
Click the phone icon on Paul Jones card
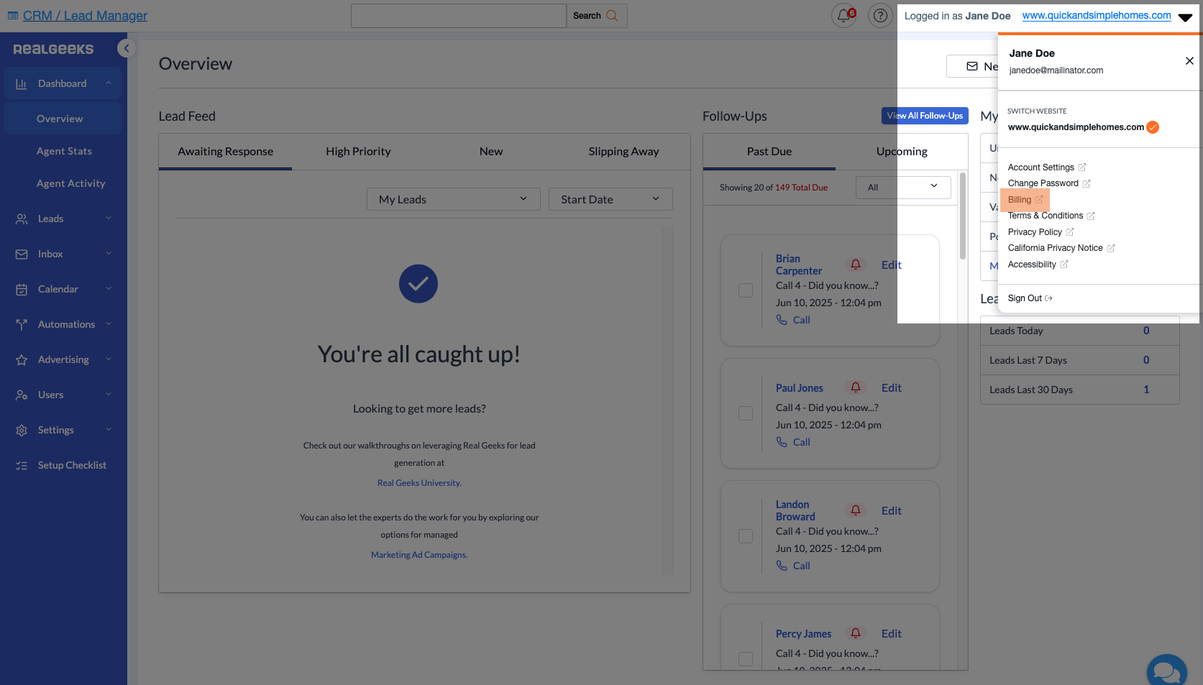[782, 442]
